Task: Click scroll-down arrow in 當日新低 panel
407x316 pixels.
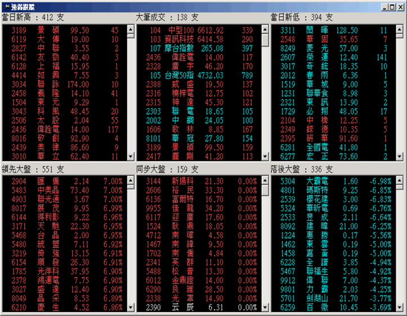Action: tap(400, 157)
